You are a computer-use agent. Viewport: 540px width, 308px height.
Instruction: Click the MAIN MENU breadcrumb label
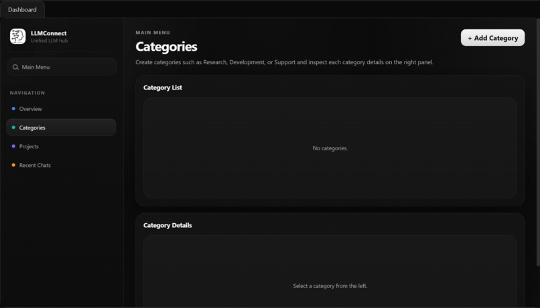click(x=153, y=33)
